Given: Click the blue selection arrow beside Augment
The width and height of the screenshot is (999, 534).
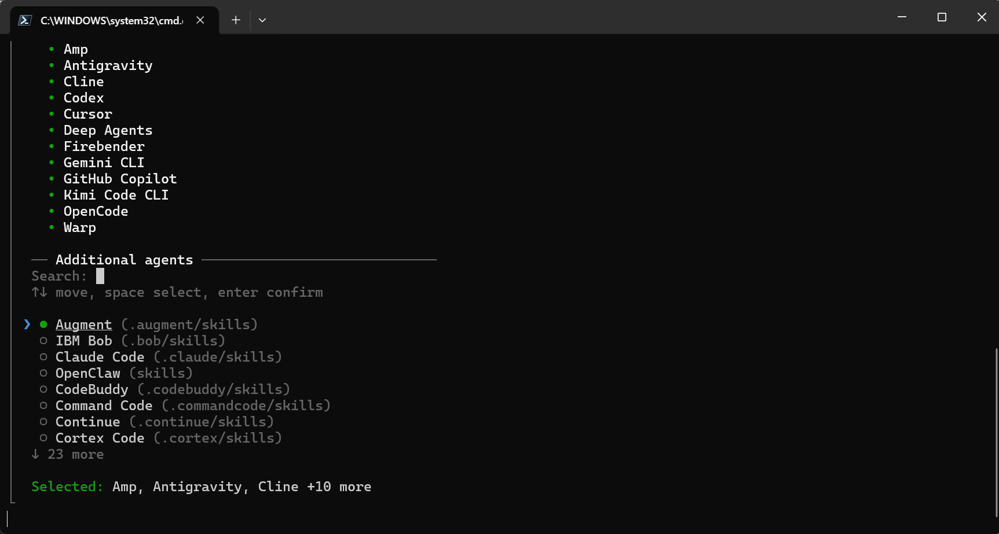Looking at the screenshot, I should 27,325.
